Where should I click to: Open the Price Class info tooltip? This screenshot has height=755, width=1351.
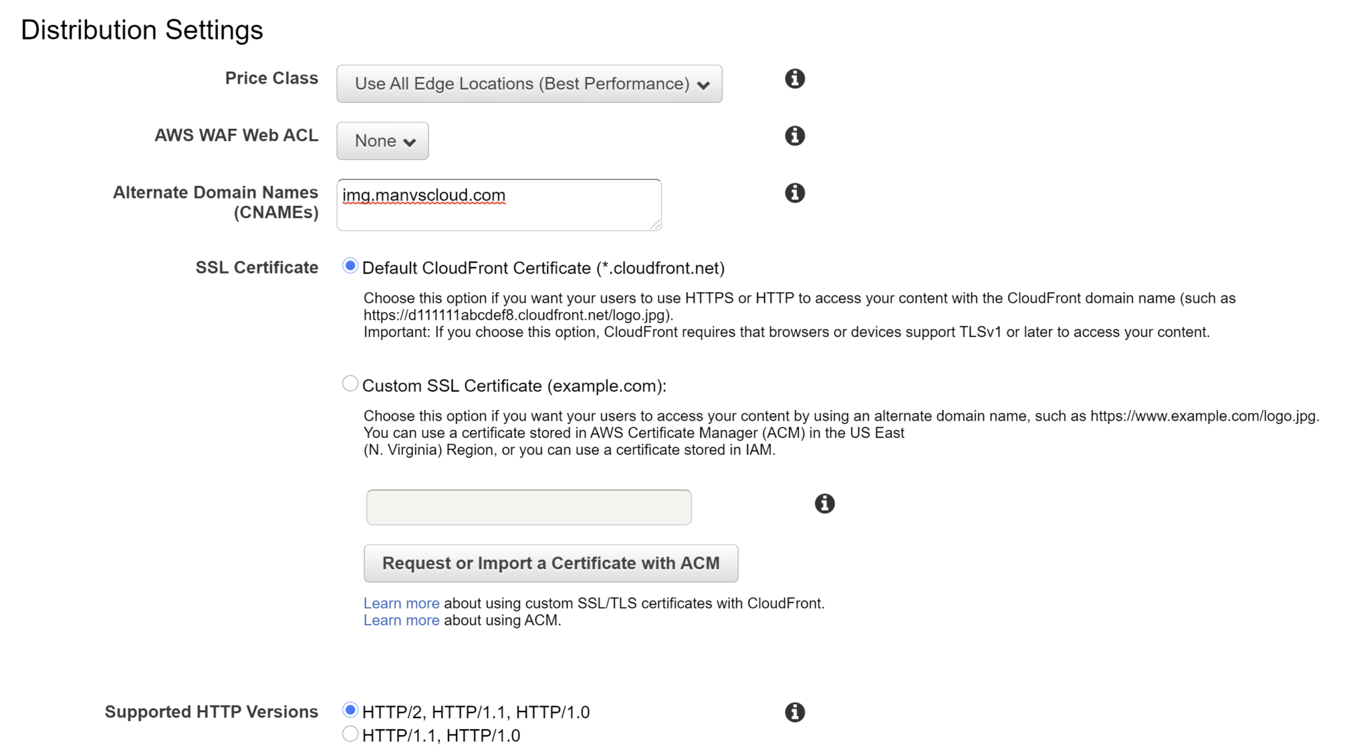(794, 78)
